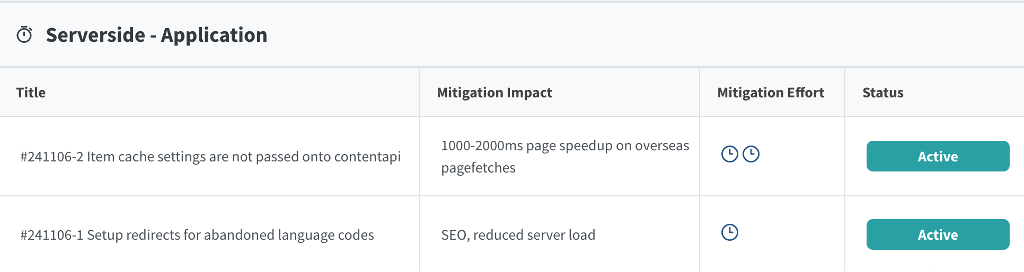Click Active status button for #241106-2
This screenshot has height=272, width=1024.
[938, 156]
